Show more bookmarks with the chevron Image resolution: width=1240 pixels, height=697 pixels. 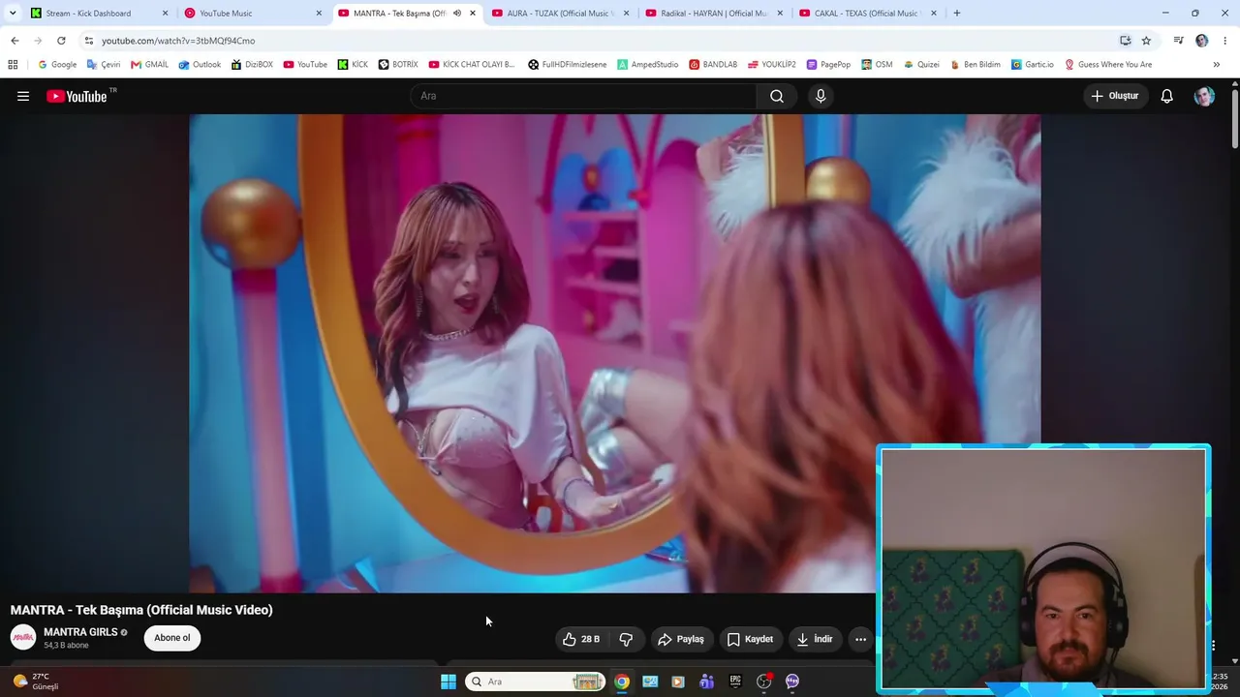pos(1216,65)
